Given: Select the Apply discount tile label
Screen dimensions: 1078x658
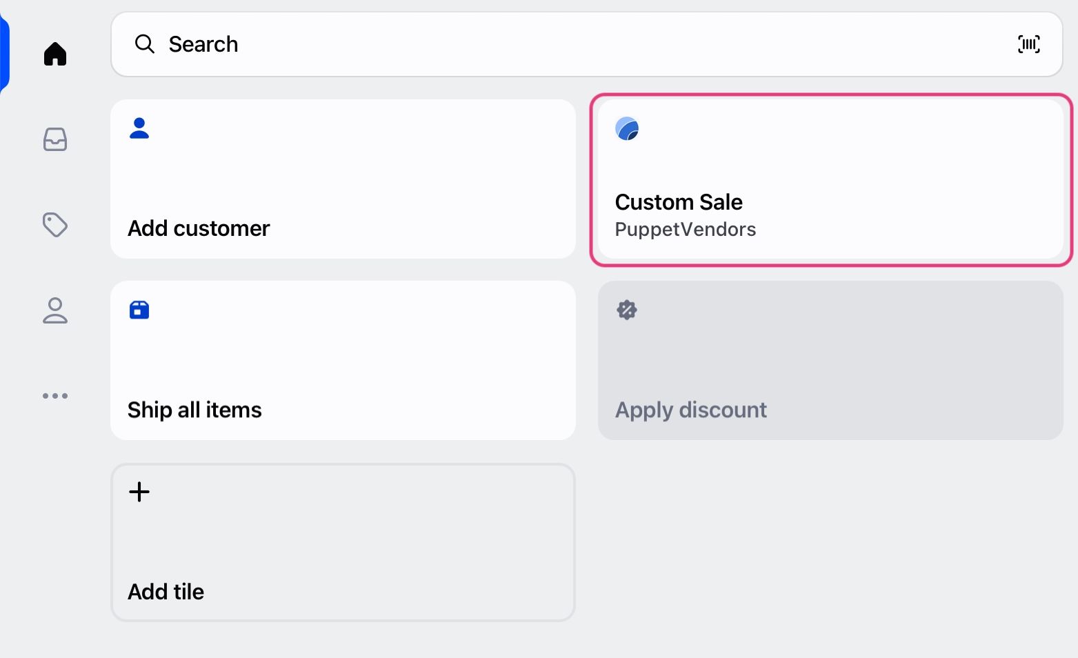Looking at the screenshot, I should [690, 410].
